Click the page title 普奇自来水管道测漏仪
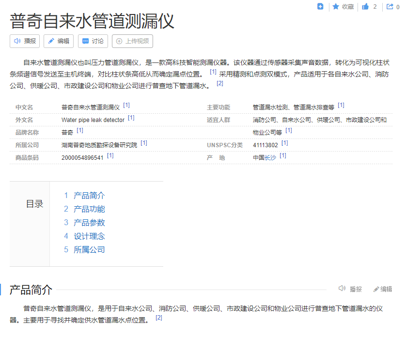 pyautogui.click(x=92, y=21)
